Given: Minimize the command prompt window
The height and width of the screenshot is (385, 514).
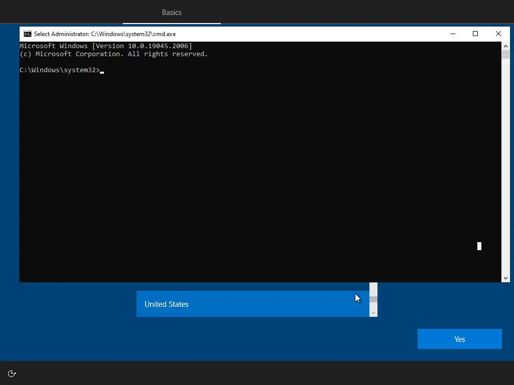Looking at the screenshot, I should tap(453, 34).
